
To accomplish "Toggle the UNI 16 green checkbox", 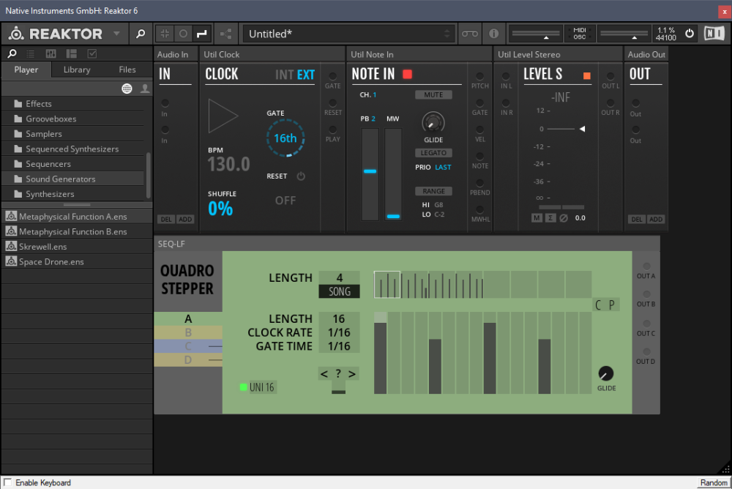I will pos(243,387).
